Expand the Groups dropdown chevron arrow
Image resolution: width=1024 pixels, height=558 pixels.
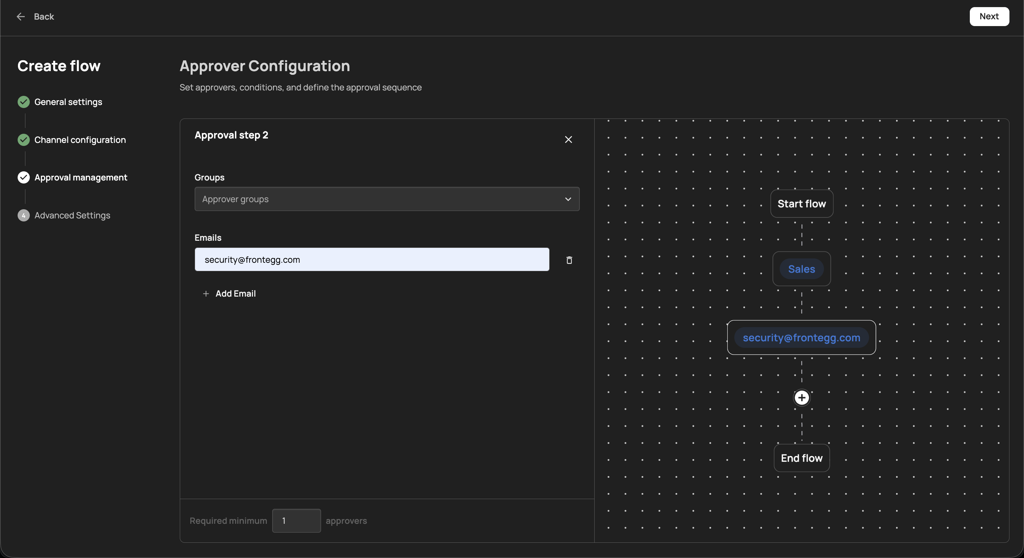[x=568, y=199]
